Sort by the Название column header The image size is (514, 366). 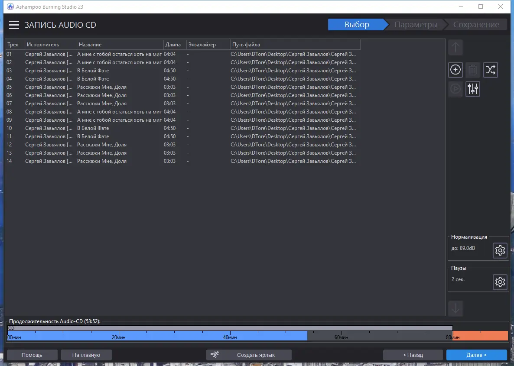120,45
